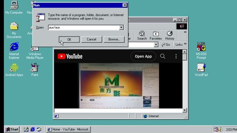Screen dimensions: 237x133
Task: Click Browse... in Run dialog
Action: coord(114,40)
